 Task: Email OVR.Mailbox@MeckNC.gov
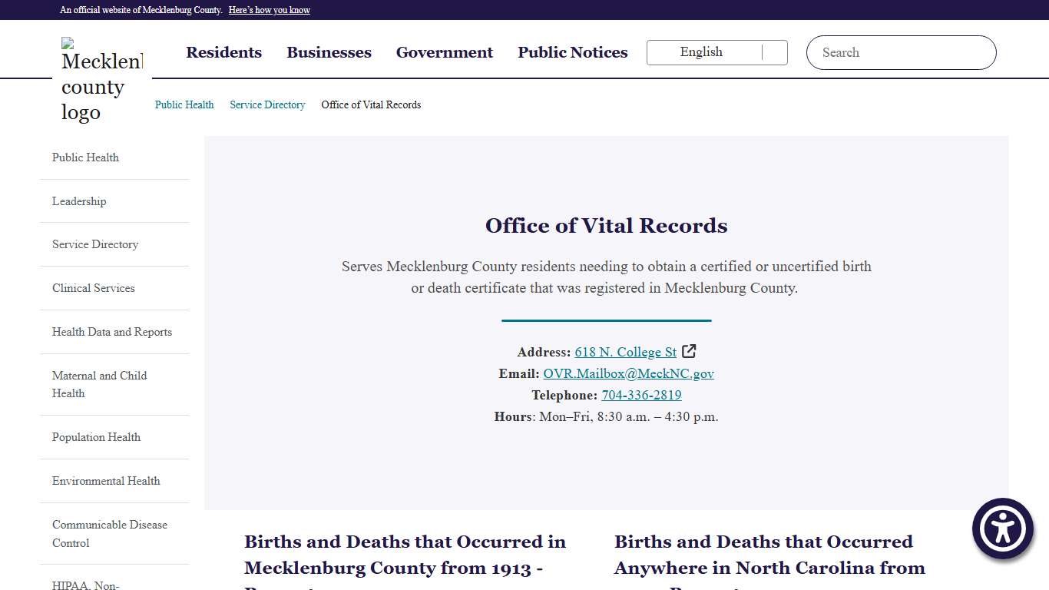[628, 373]
